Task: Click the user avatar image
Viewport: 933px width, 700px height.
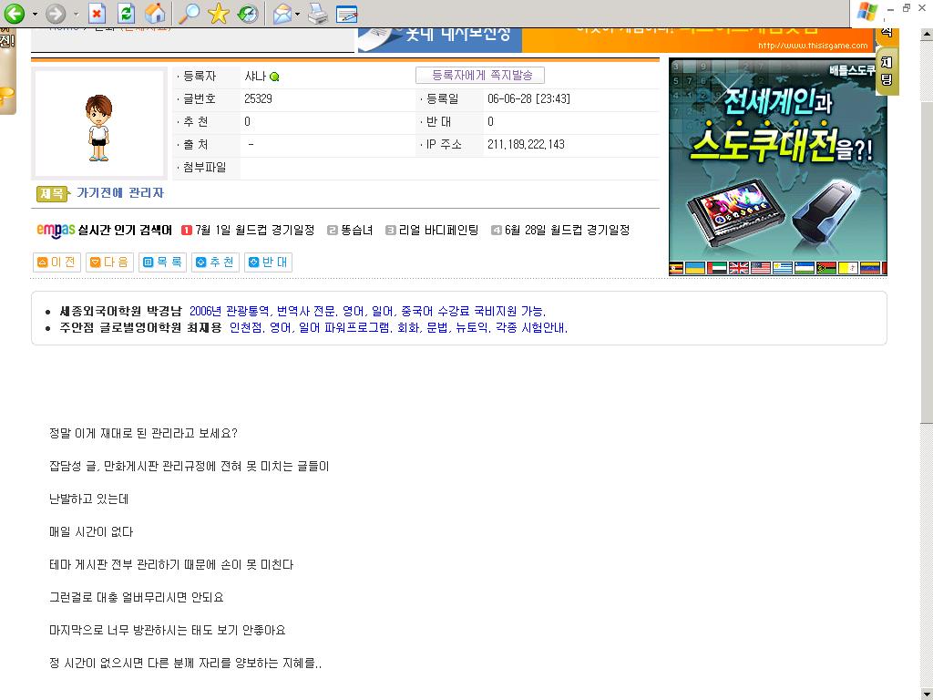Action: coord(98,124)
